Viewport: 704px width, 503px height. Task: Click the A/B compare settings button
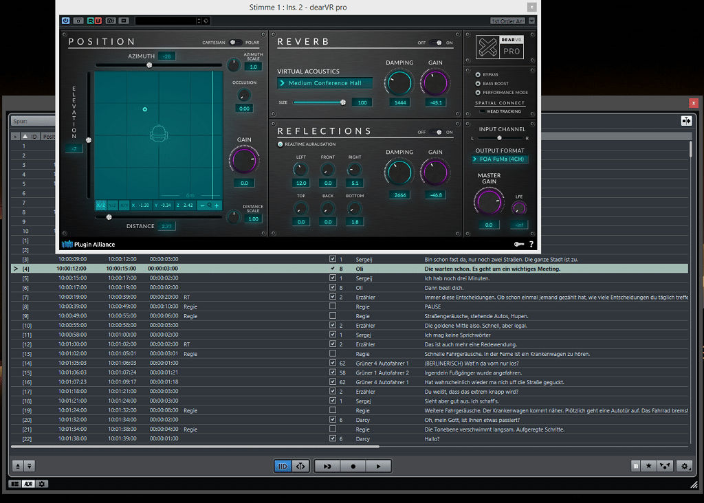pyautogui.click(x=111, y=21)
